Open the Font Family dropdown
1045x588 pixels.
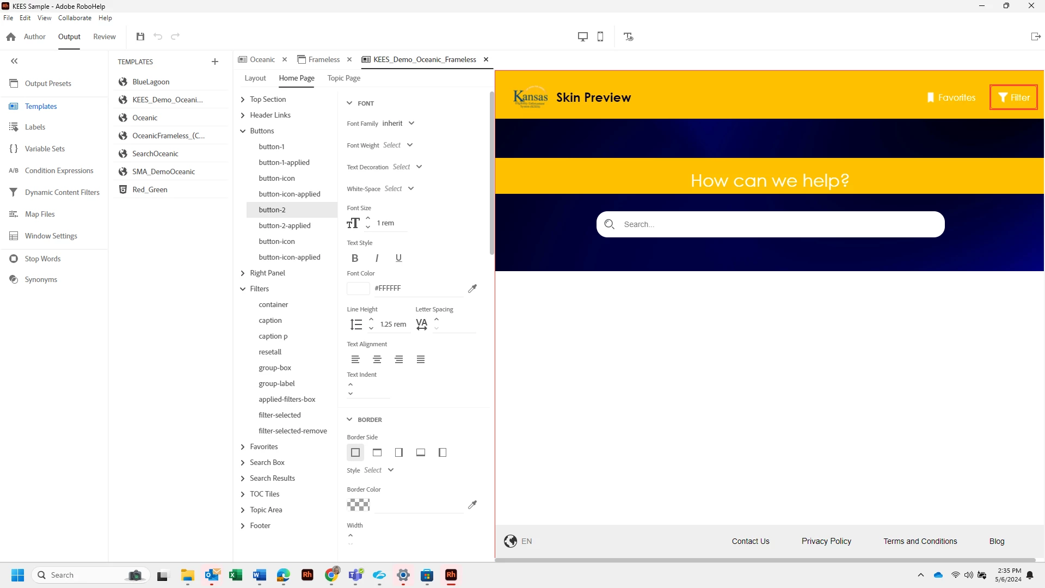tap(398, 124)
